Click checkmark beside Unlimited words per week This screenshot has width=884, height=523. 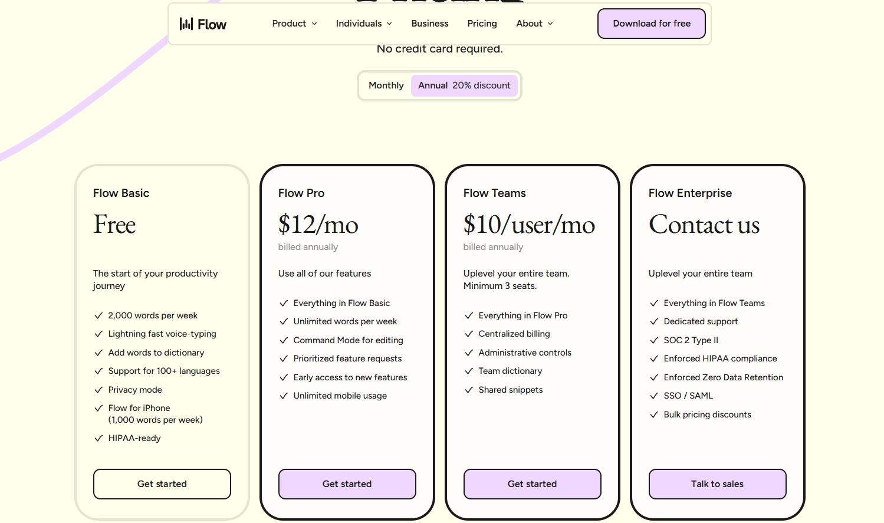(284, 322)
